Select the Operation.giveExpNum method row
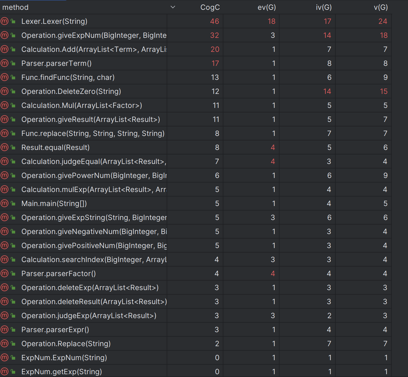Screen dimensions: 408x377 click(x=196, y=35)
